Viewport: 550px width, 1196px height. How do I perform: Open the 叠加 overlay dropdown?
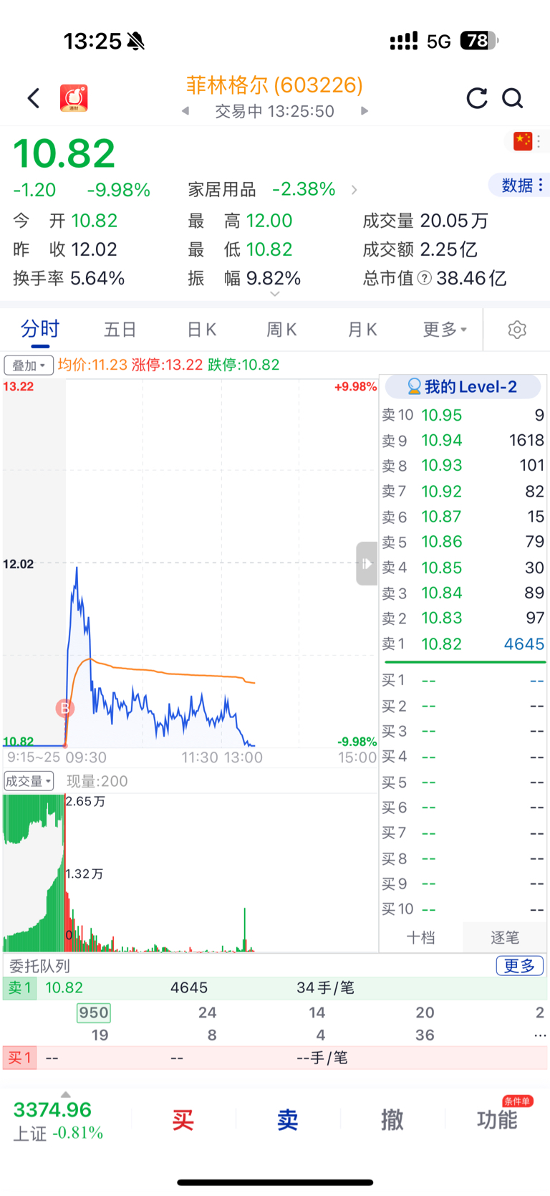coord(29,365)
